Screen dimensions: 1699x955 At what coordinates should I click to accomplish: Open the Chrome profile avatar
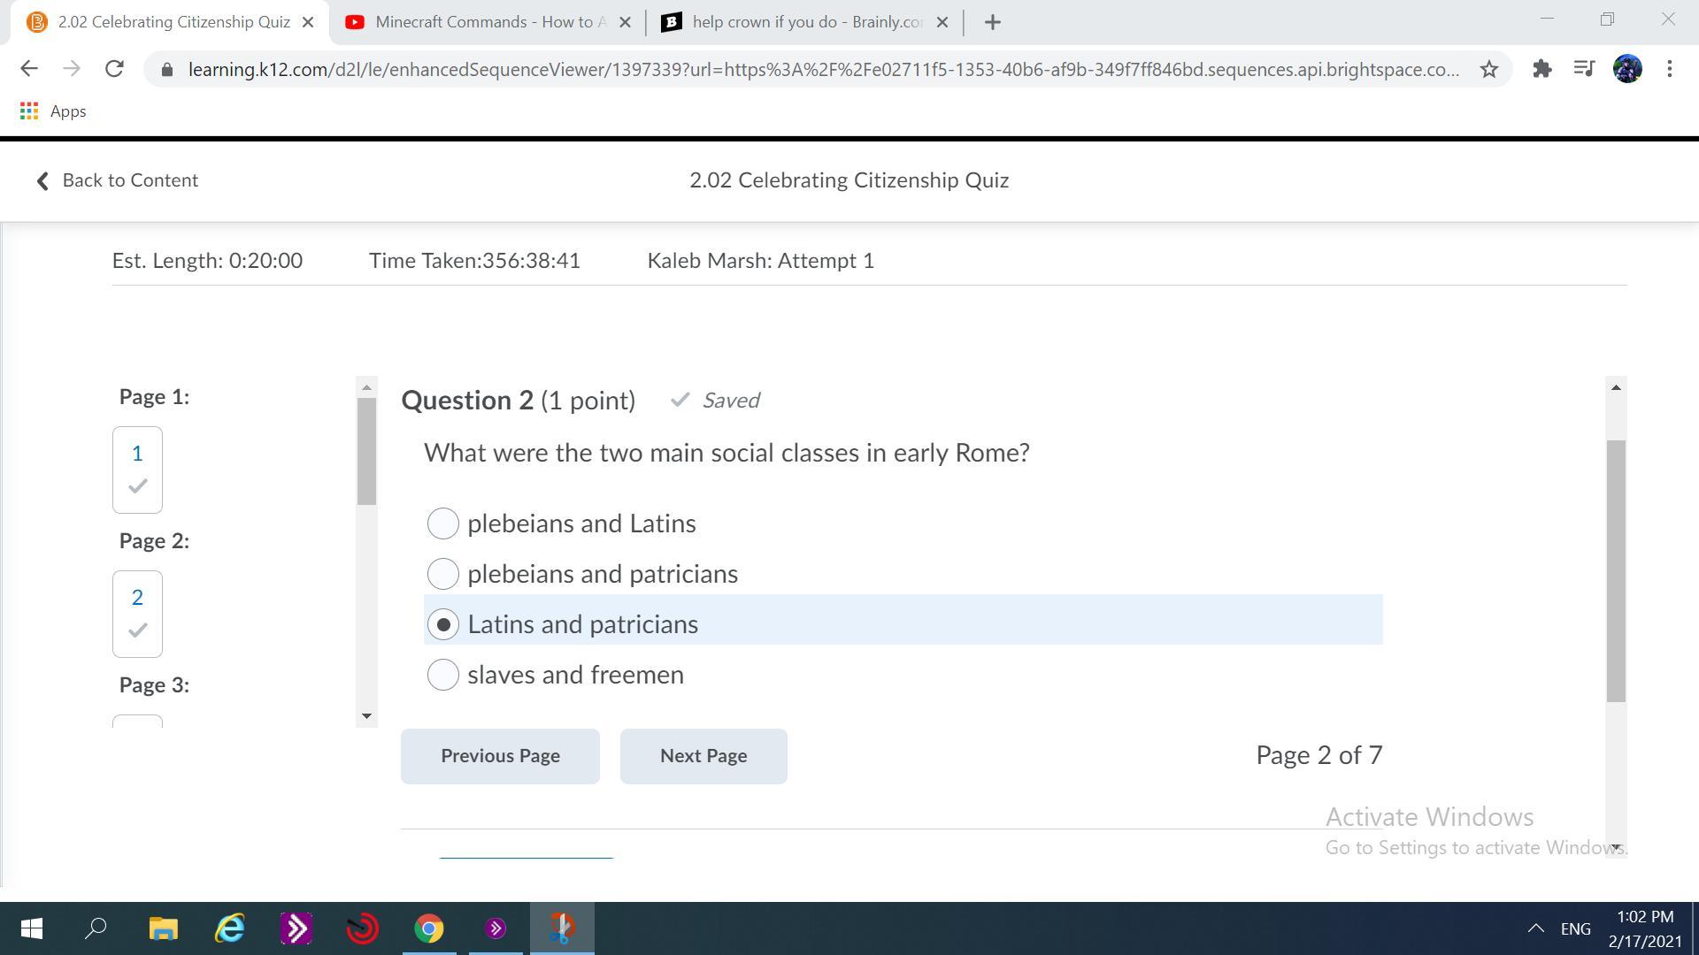pyautogui.click(x=1627, y=69)
